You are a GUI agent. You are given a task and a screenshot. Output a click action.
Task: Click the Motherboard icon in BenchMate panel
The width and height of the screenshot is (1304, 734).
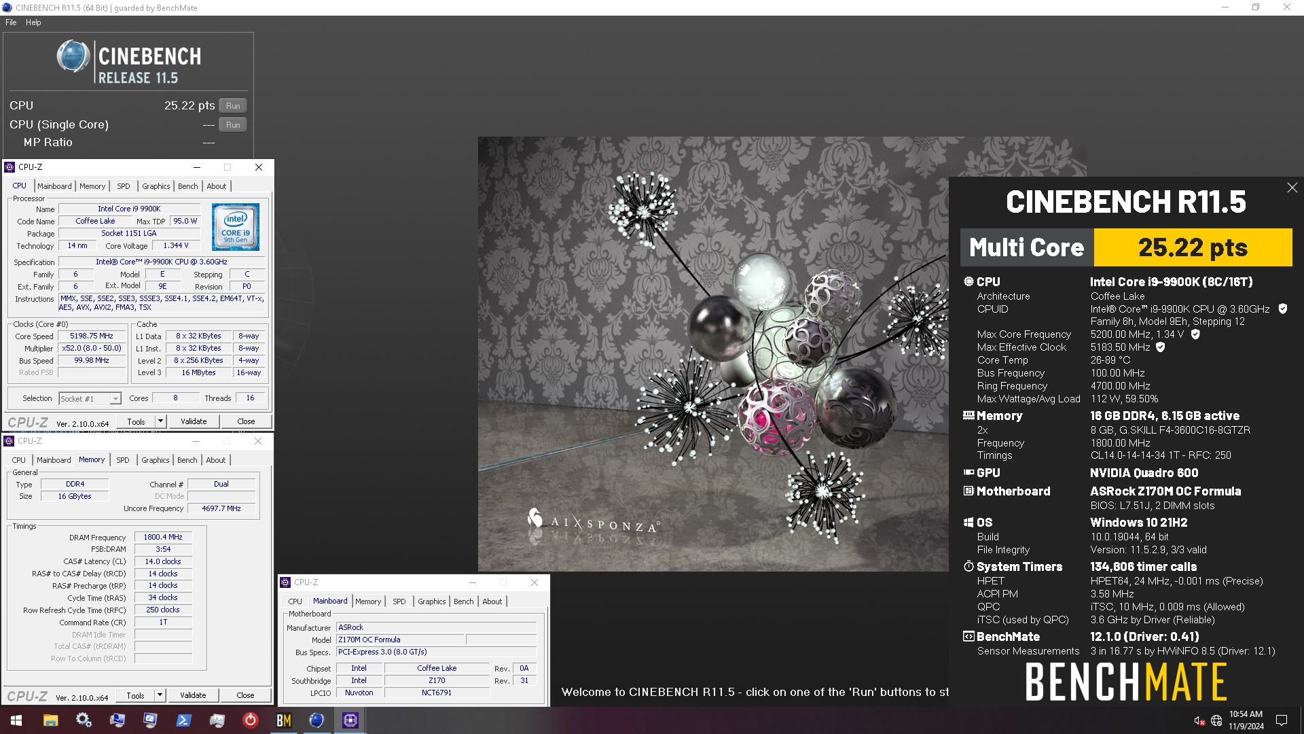coord(968,491)
